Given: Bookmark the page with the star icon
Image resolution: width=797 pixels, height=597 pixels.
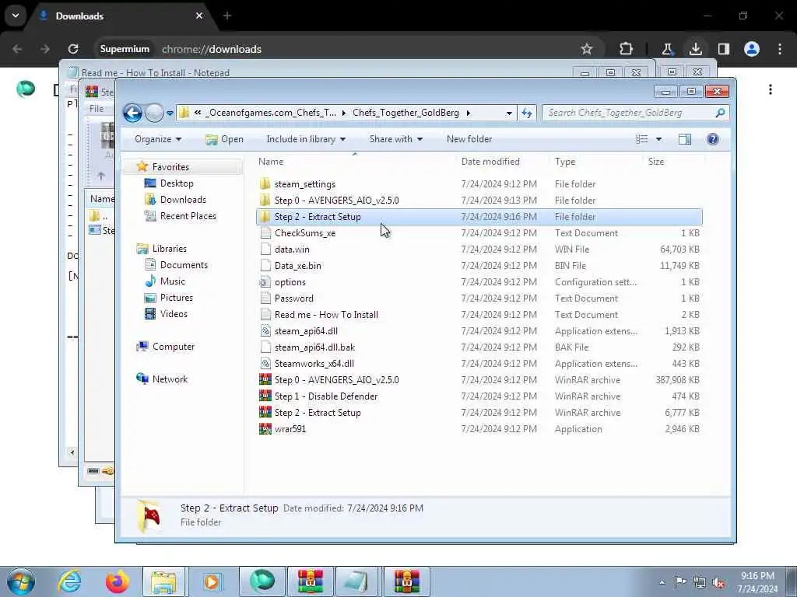Looking at the screenshot, I should coord(587,49).
